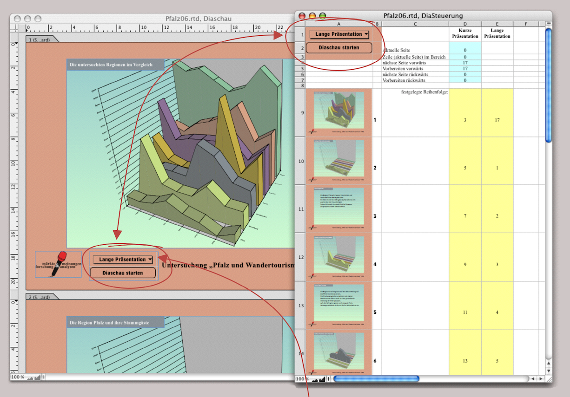The width and height of the screenshot is (570, 397).
Task: Select the page 1 tab in Diaschau
Action: 40,39
